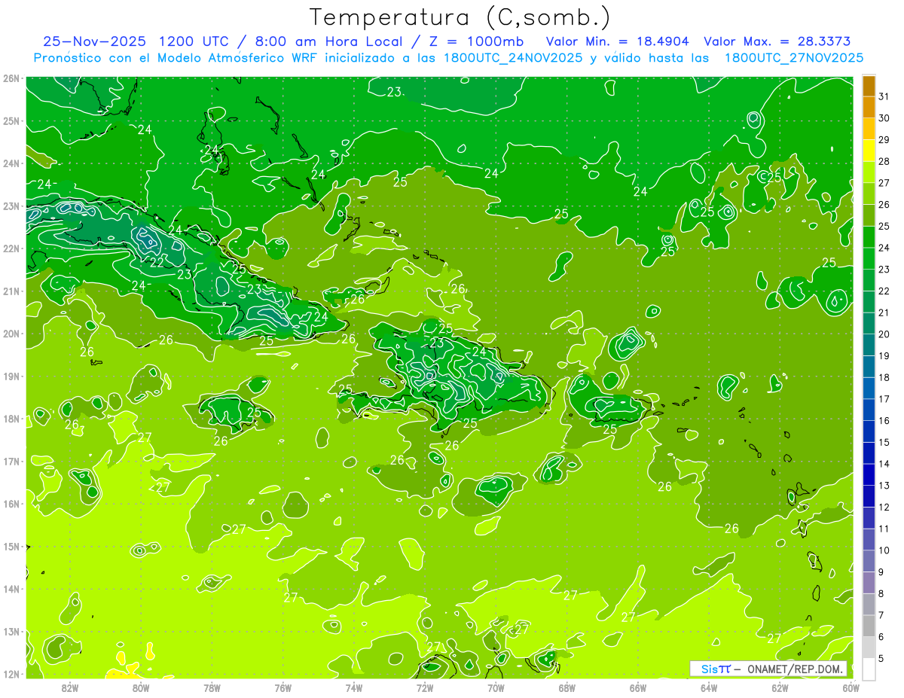This screenshot has height=698, width=904.
Task: Click the "19N" latitude label
Action: coord(11,376)
